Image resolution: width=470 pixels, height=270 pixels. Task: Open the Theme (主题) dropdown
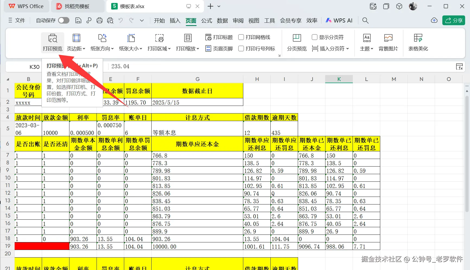[x=367, y=42]
